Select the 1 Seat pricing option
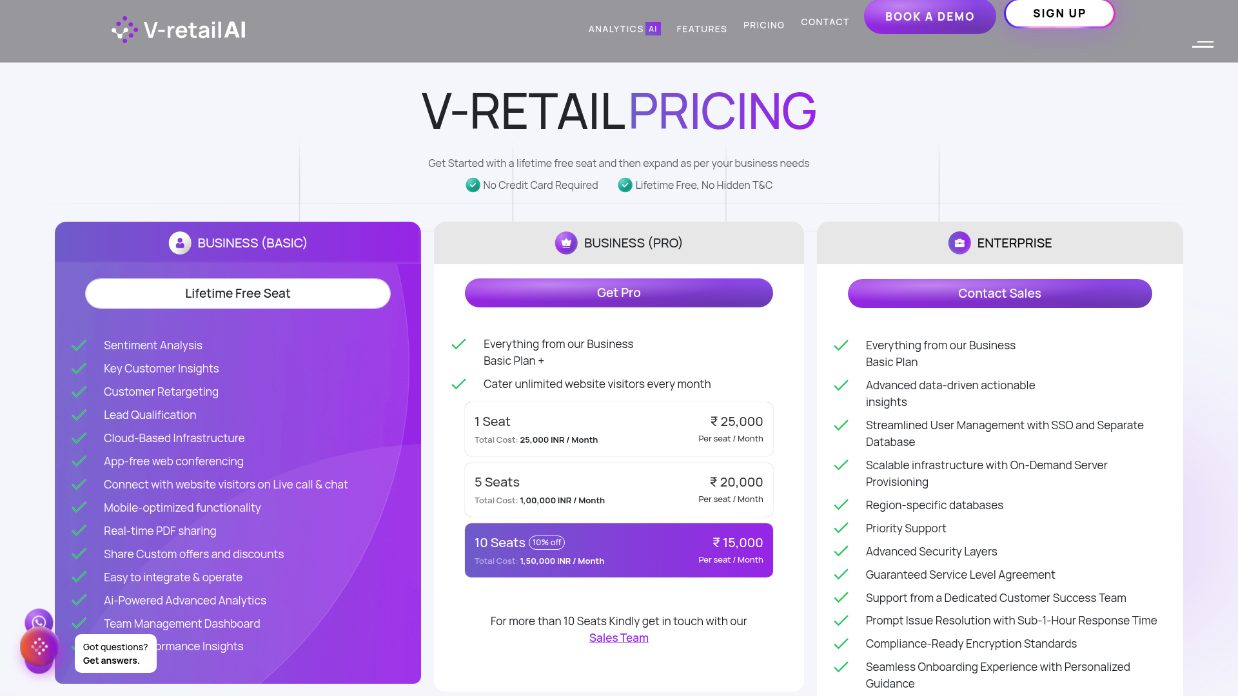This screenshot has width=1238, height=696. 619,429
